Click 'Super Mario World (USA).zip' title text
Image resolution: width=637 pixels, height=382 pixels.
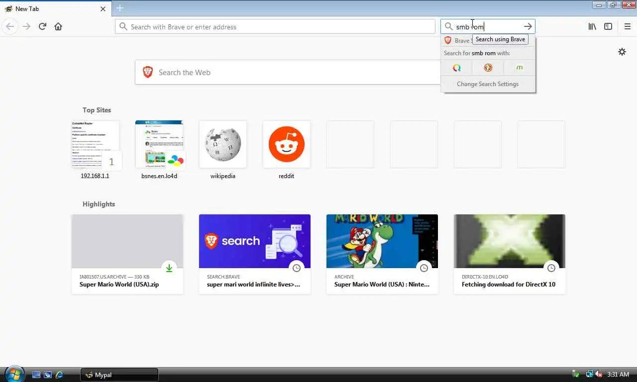coord(119,285)
